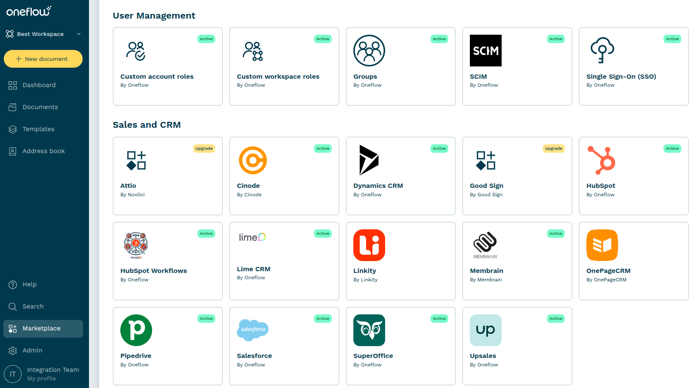Viewport: 694px width, 388px height.
Task: Click the 'By Linkity' text
Action: (x=366, y=280)
